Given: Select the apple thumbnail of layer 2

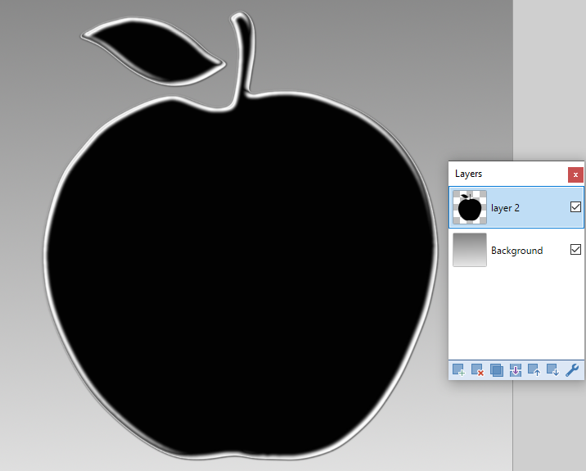Looking at the screenshot, I should point(470,207).
